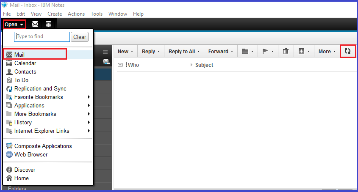Screen dimensions: 358x192
Task: Open the New dropdown in toolbar
Action: coord(125,51)
